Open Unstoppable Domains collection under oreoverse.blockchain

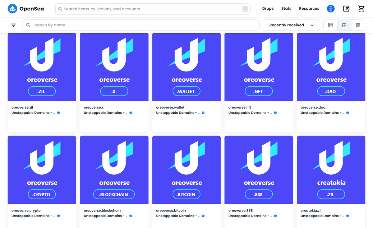point(106,216)
